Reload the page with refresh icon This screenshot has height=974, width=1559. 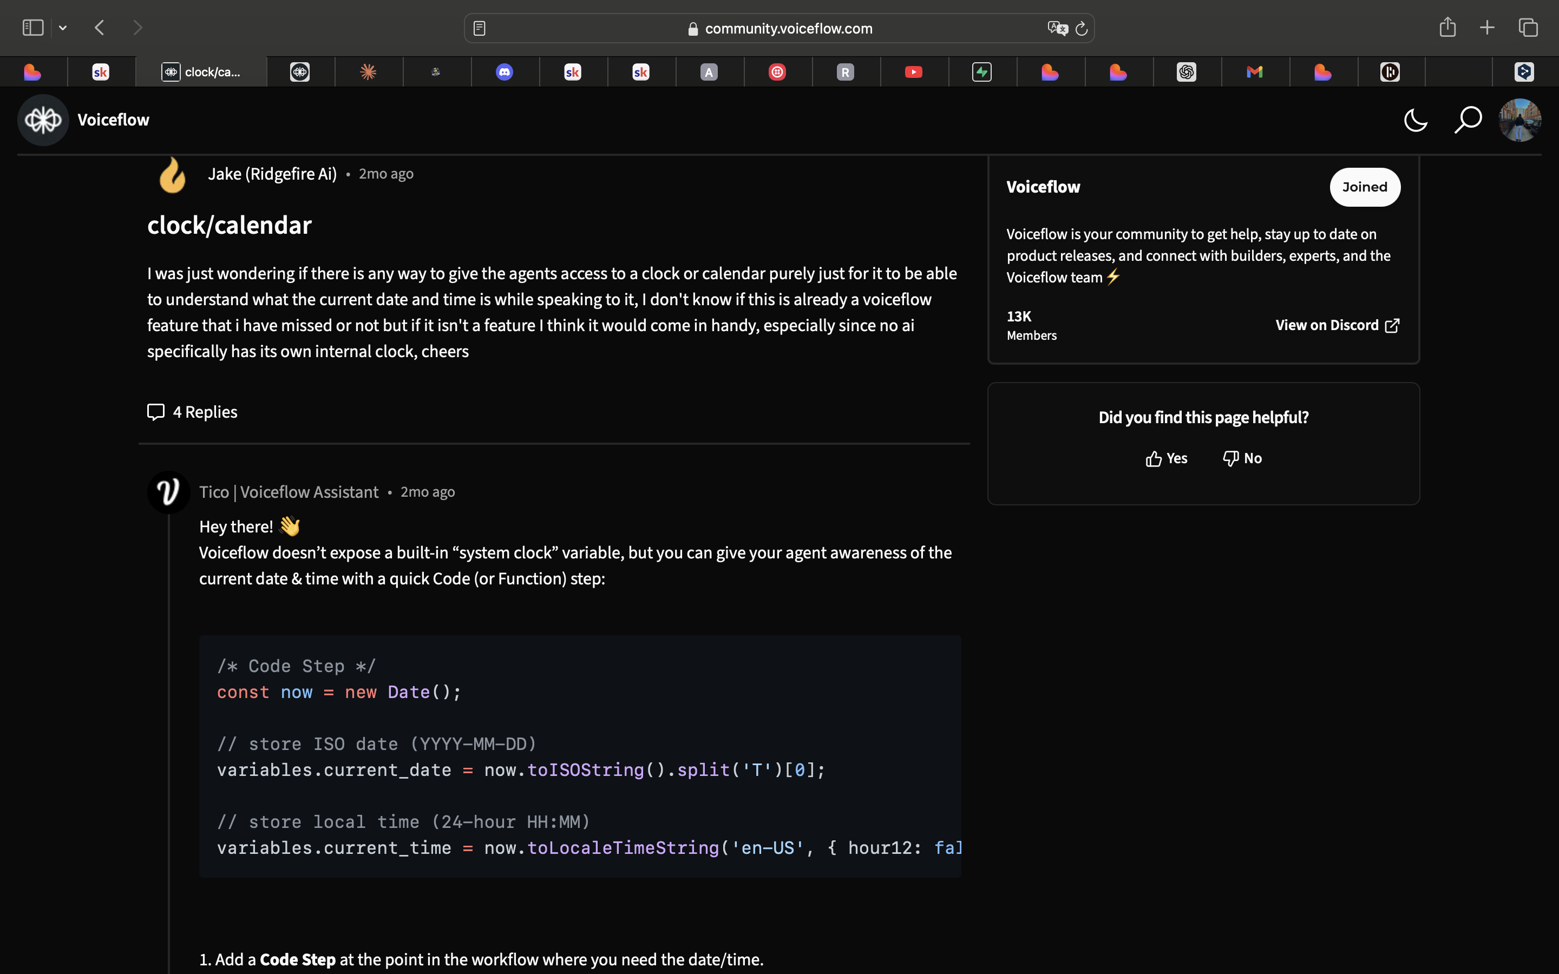(x=1082, y=28)
